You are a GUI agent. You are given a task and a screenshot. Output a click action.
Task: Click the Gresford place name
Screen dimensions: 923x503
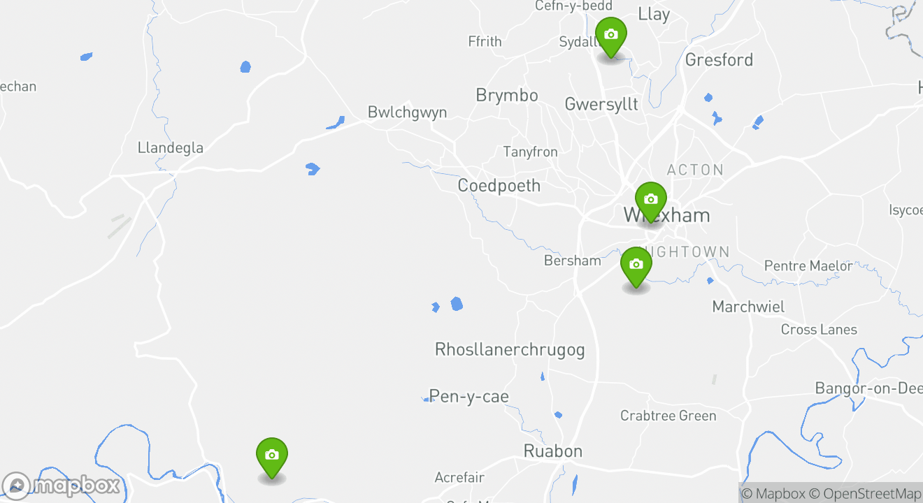pos(719,60)
